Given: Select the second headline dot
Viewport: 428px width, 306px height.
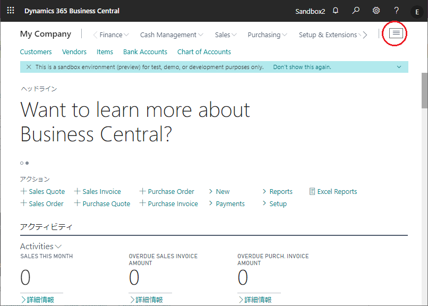Looking at the screenshot, I should click(27, 163).
